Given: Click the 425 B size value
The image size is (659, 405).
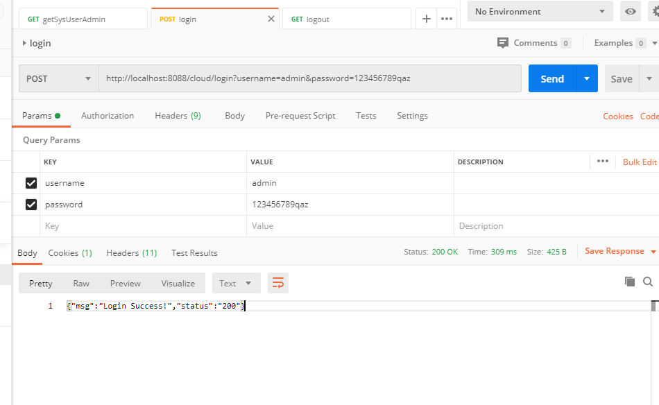Looking at the screenshot, I should click(x=556, y=252).
